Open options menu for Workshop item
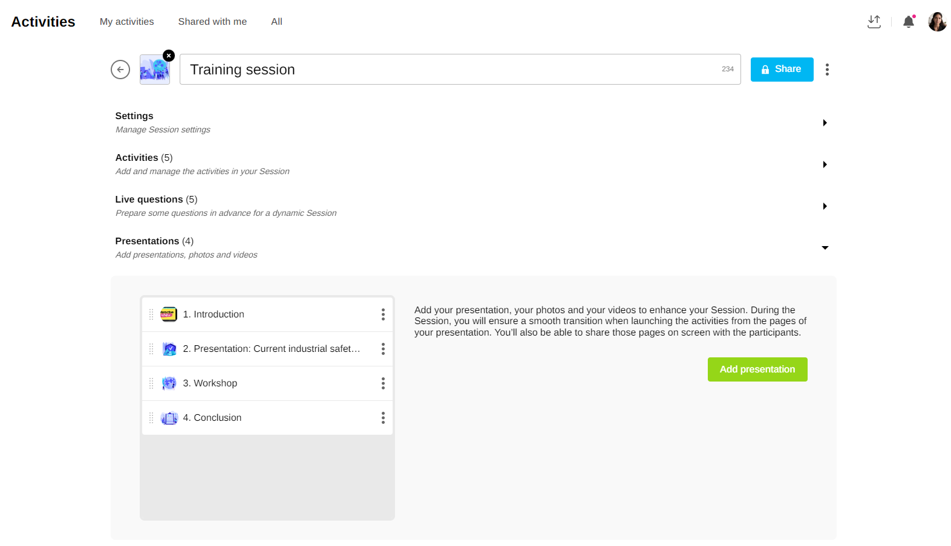Image resolution: width=951 pixels, height=546 pixels. point(383,383)
